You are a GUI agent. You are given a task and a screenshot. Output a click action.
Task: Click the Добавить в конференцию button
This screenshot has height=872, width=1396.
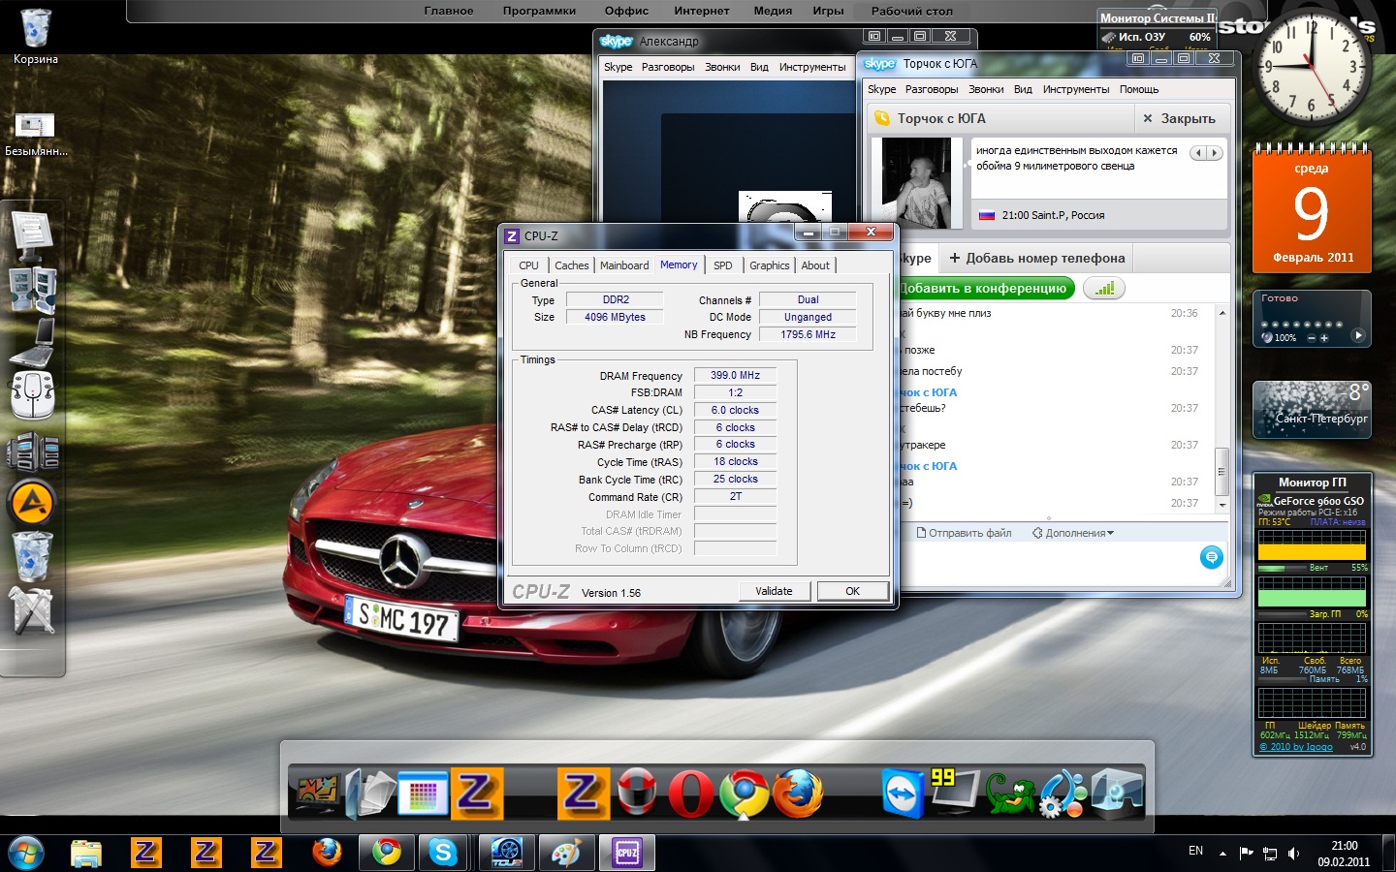point(982,288)
